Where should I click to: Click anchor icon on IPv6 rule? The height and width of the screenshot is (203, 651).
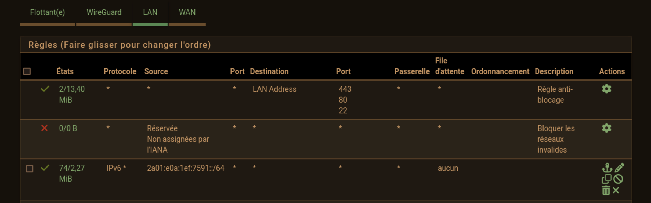coord(607,168)
